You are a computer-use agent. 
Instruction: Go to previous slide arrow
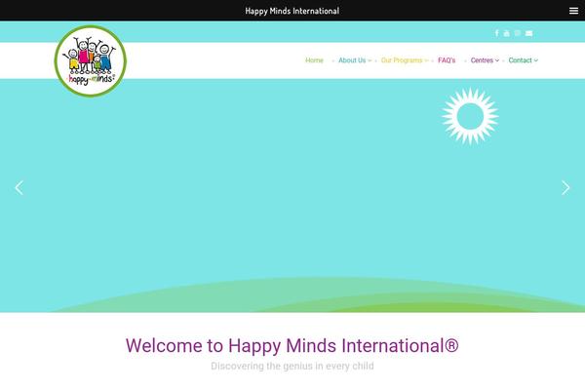pyautogui.click(x=19, y=188)
